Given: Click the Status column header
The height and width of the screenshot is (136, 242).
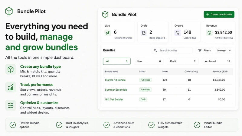Looking at the screenshot, I should tap(142, 72).
